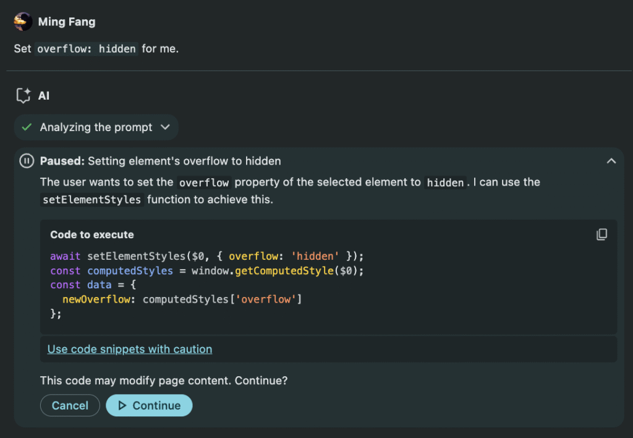Click the 'overflow: hidden' inline code in user prompt
Screen dimensions: 633x438
[86, 48]
